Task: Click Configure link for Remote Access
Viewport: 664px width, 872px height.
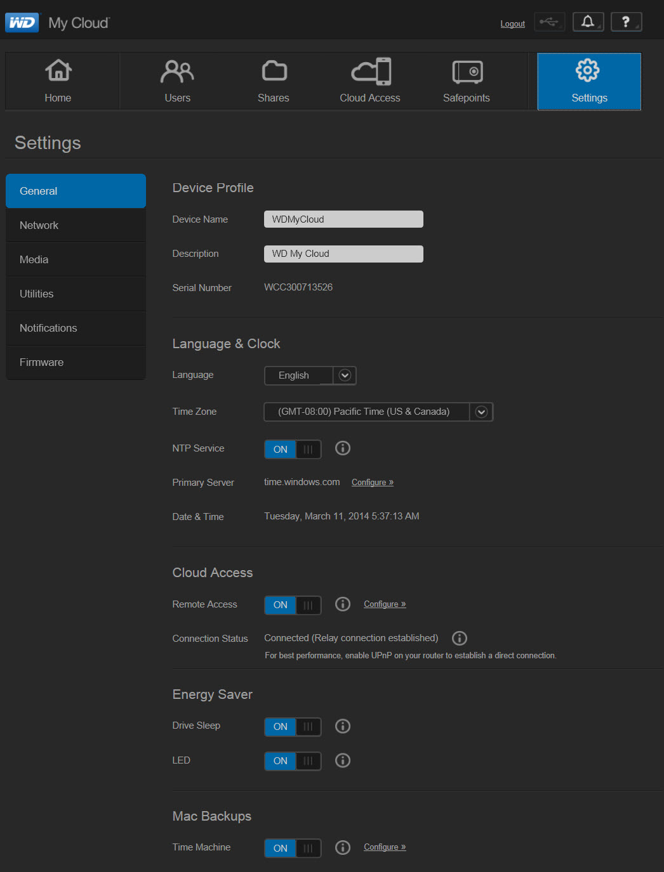Action: [x=385, y=604]
